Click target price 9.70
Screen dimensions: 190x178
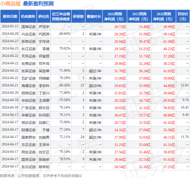coord(185,100)
